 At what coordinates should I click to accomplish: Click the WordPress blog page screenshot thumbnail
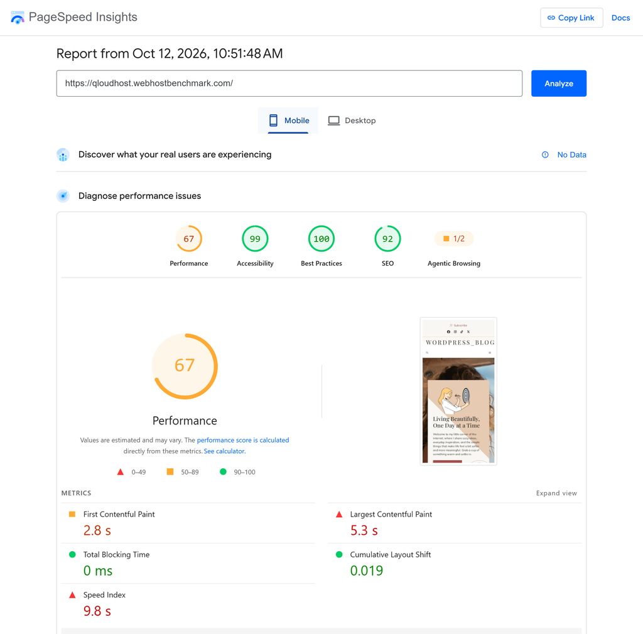[x=458, y=391]
